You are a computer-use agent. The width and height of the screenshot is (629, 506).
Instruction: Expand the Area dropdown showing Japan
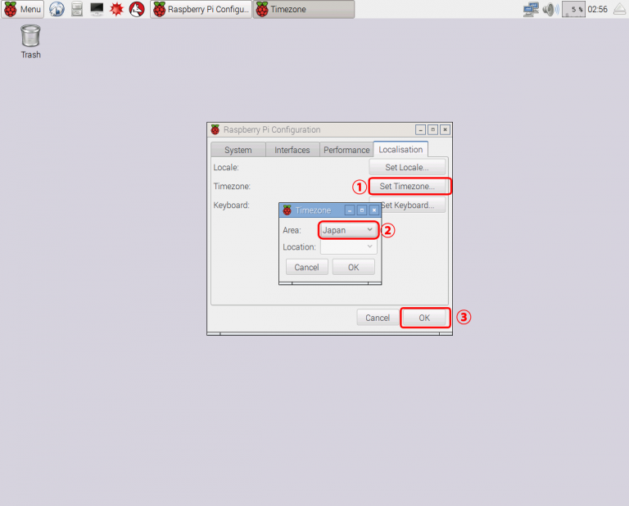[348, 230]
